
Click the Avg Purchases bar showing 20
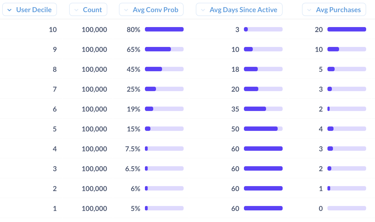pos(347,29)
